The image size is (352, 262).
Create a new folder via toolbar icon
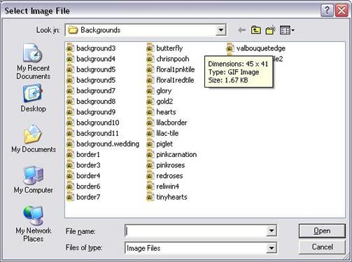271,30
